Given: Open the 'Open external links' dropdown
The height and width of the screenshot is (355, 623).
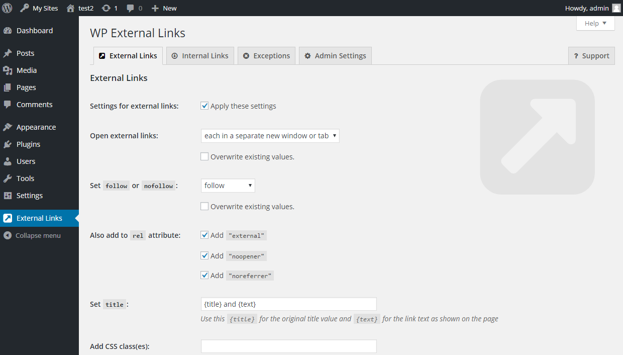Looking at the screenshot, I should tap(270, 136).
